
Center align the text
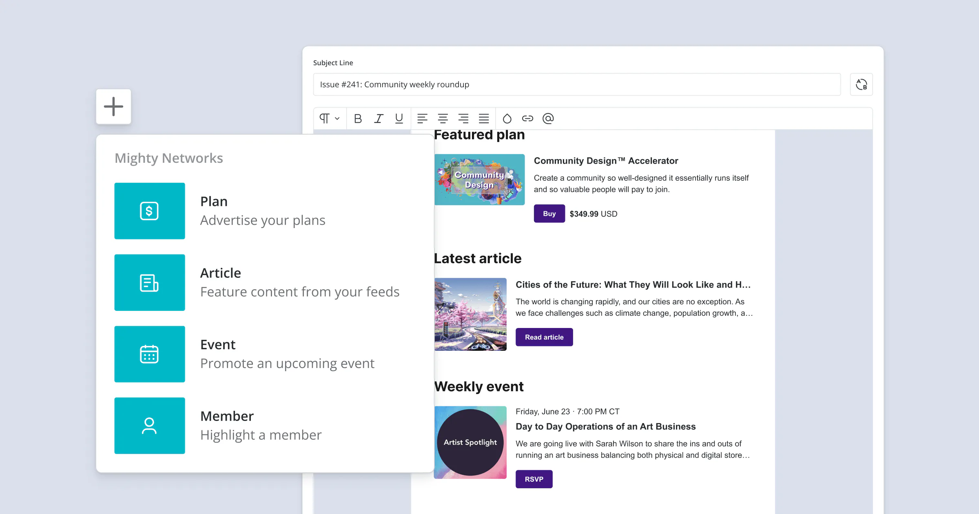coord(443,119)
